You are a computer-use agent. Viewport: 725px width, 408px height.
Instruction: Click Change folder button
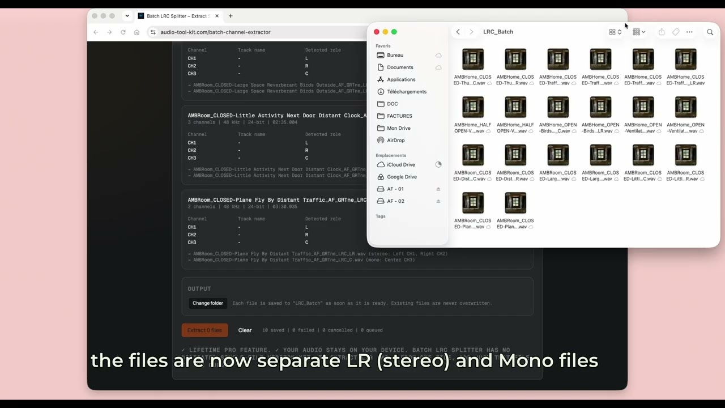pyautogui.click(x=208, y=303)
